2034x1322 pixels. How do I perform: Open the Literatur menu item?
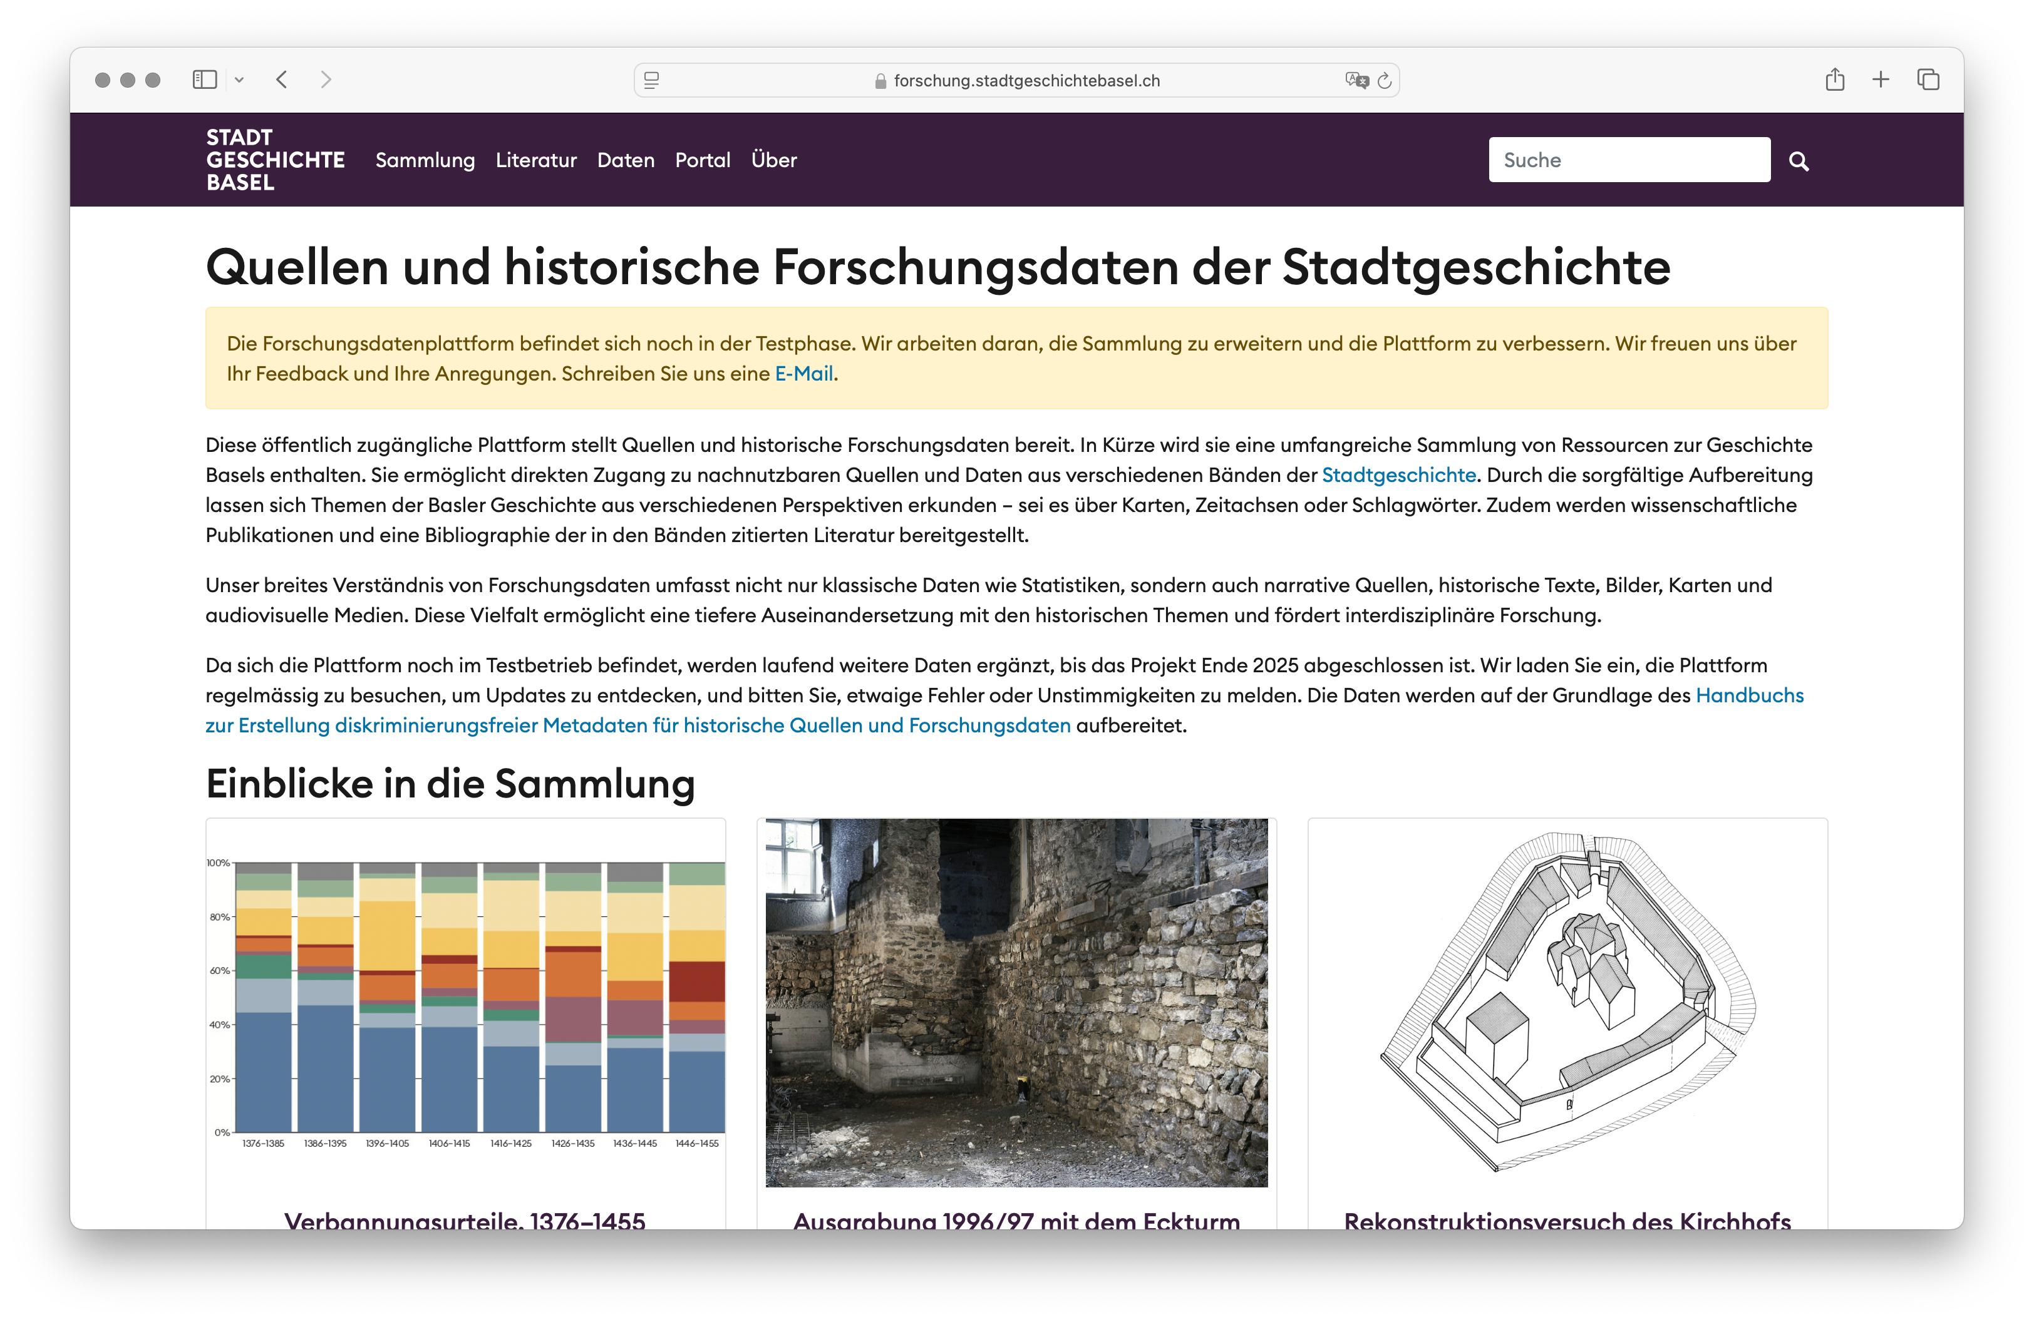point(536,160)
